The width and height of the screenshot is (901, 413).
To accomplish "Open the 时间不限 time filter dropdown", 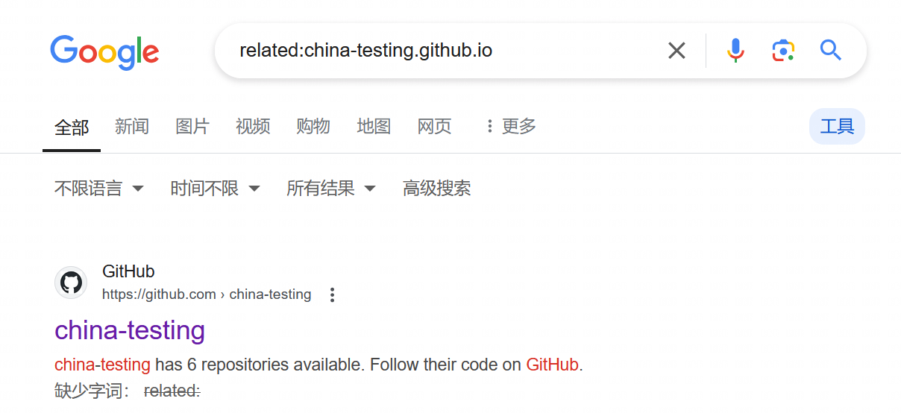I will coord(215,189).
